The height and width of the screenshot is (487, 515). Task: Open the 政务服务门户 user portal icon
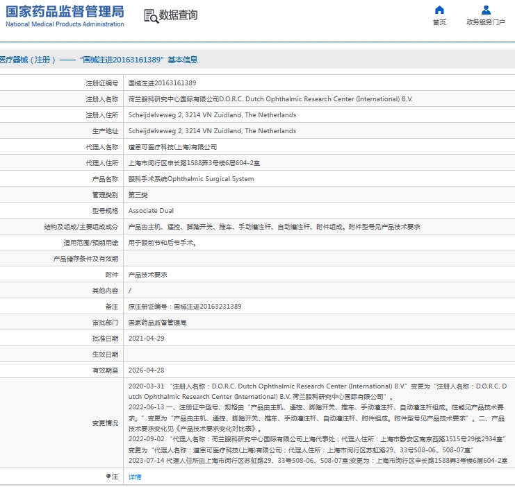coord(486,10)
